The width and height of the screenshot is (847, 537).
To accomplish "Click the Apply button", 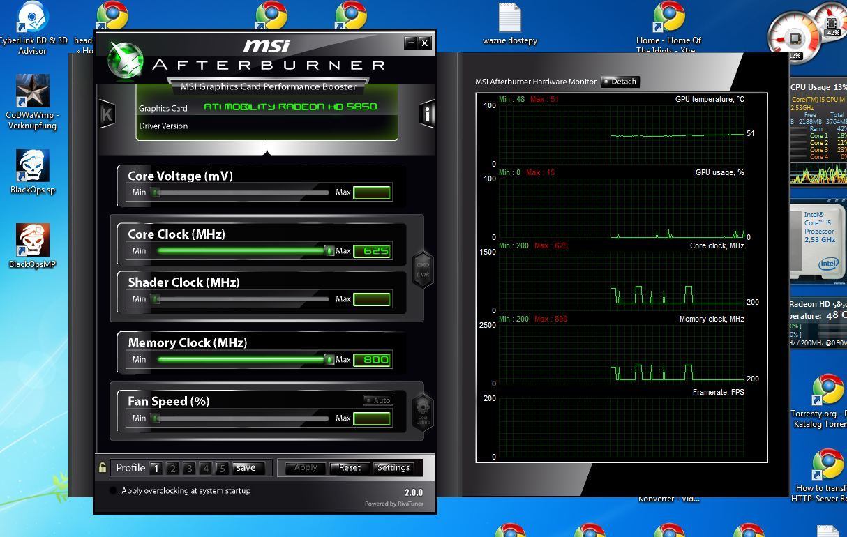I will (306, 468).
